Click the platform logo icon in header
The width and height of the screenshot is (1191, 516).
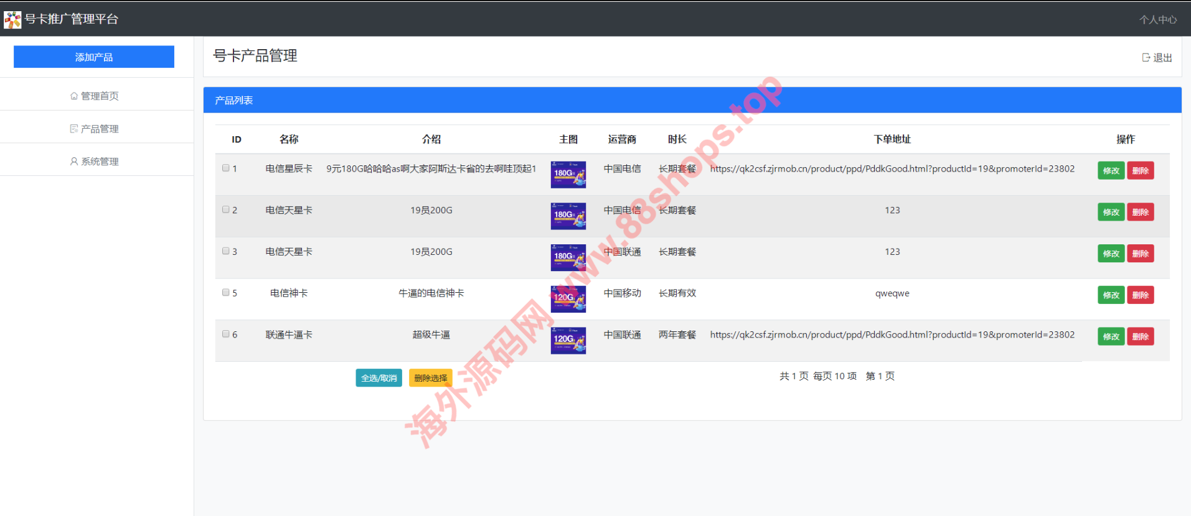point(12,20)
